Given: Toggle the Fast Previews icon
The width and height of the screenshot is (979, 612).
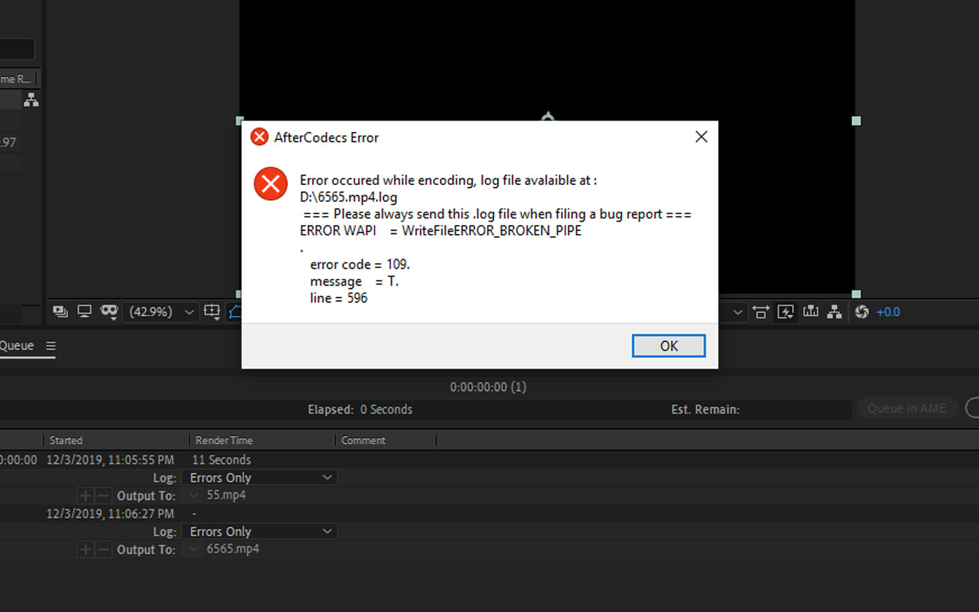Looking at the screenshot, I should coord(785,311).
